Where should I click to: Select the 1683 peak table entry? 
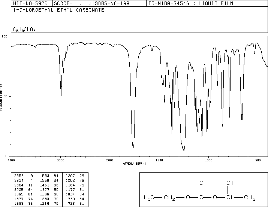pos(45,176)
